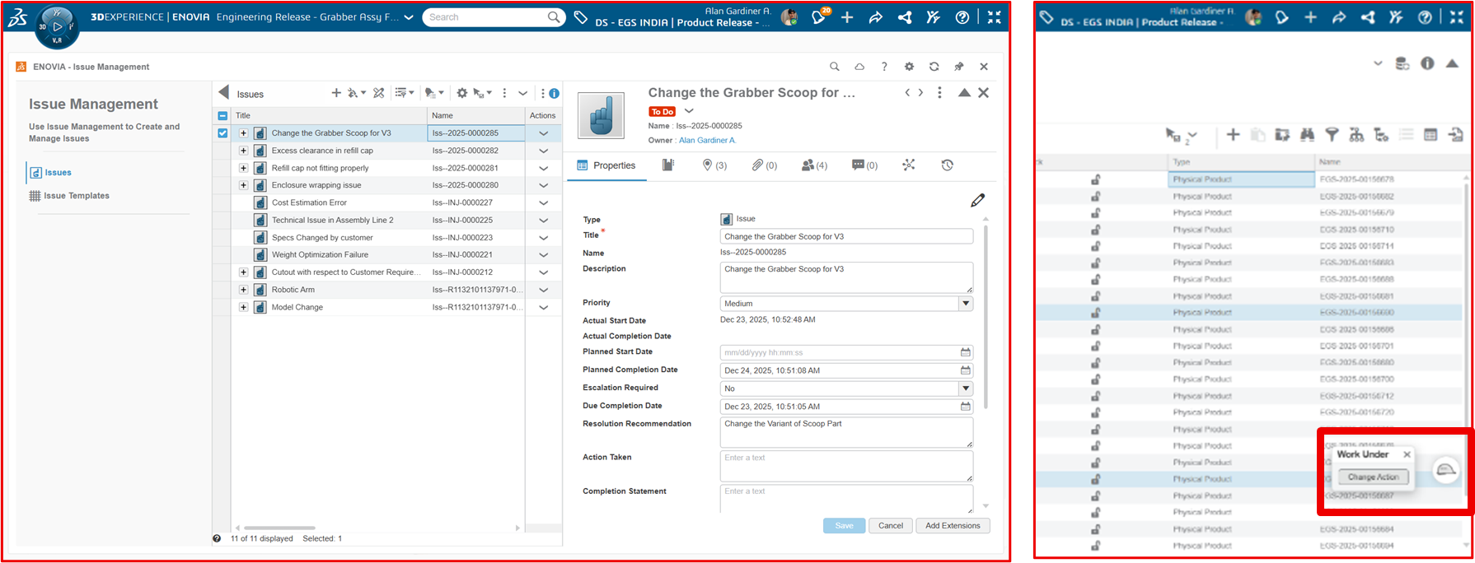Click the search magnifier in top search bar
This screenshot has height=563, width=1475.
click(554, 17)
